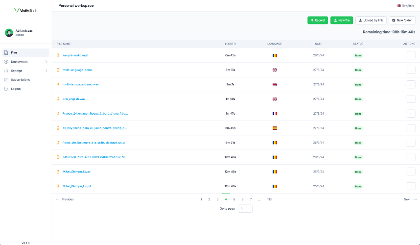This screenshot has width=420, height=245.
Task: Open actions menu for e41b2ce0 file
Action: 411,157
